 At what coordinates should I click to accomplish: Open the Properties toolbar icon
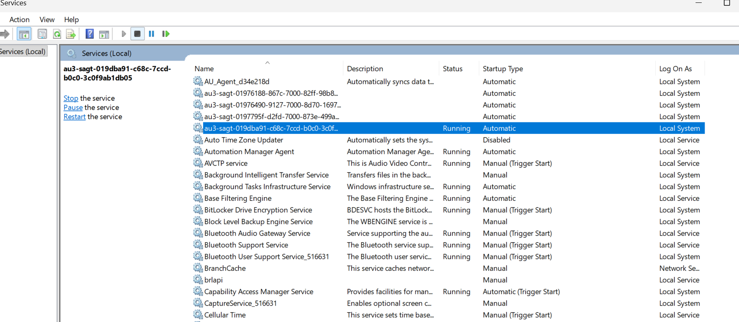42,34
